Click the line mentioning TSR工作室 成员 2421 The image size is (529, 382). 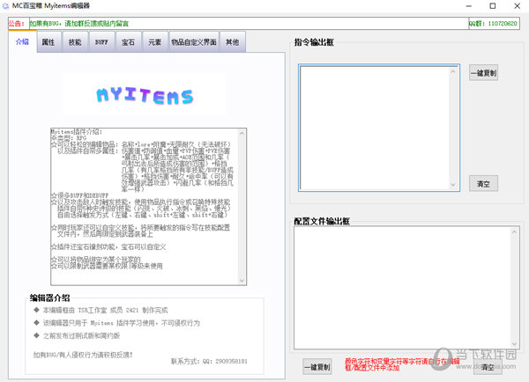(105, 310)
